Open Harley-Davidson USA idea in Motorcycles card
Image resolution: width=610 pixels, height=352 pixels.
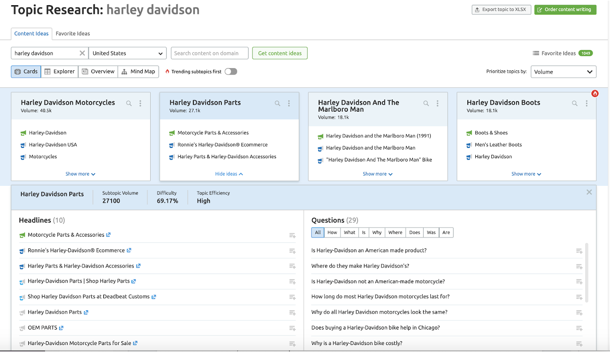53,145
